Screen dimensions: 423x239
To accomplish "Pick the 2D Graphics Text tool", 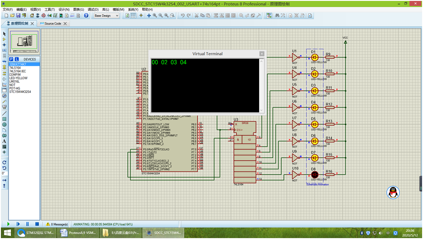I will (4, 141).
